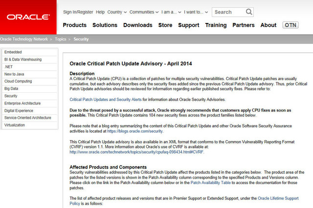Click the Oracle logo

[28, 17]
